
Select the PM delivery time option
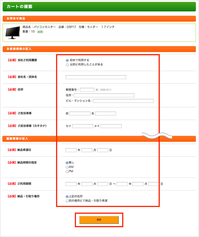coord(67,171)
